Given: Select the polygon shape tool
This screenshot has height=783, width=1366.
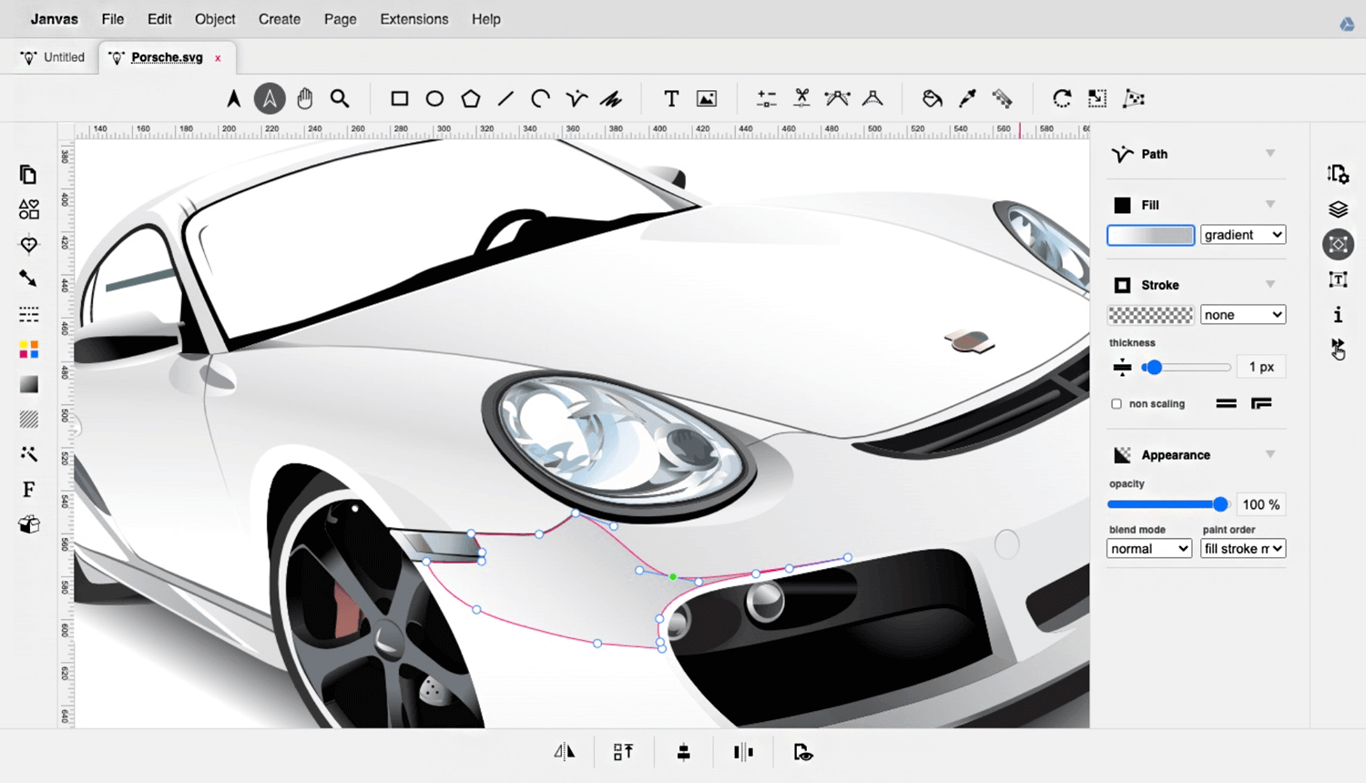Looking at the screenshot, I should pos(470,98).
